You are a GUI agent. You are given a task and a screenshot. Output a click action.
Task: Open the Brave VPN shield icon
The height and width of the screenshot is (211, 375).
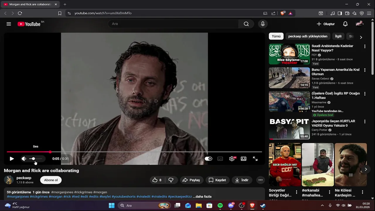pos(362,13)
